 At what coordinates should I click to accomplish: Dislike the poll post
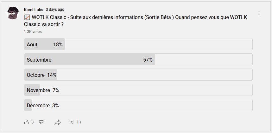pos(41,122)
